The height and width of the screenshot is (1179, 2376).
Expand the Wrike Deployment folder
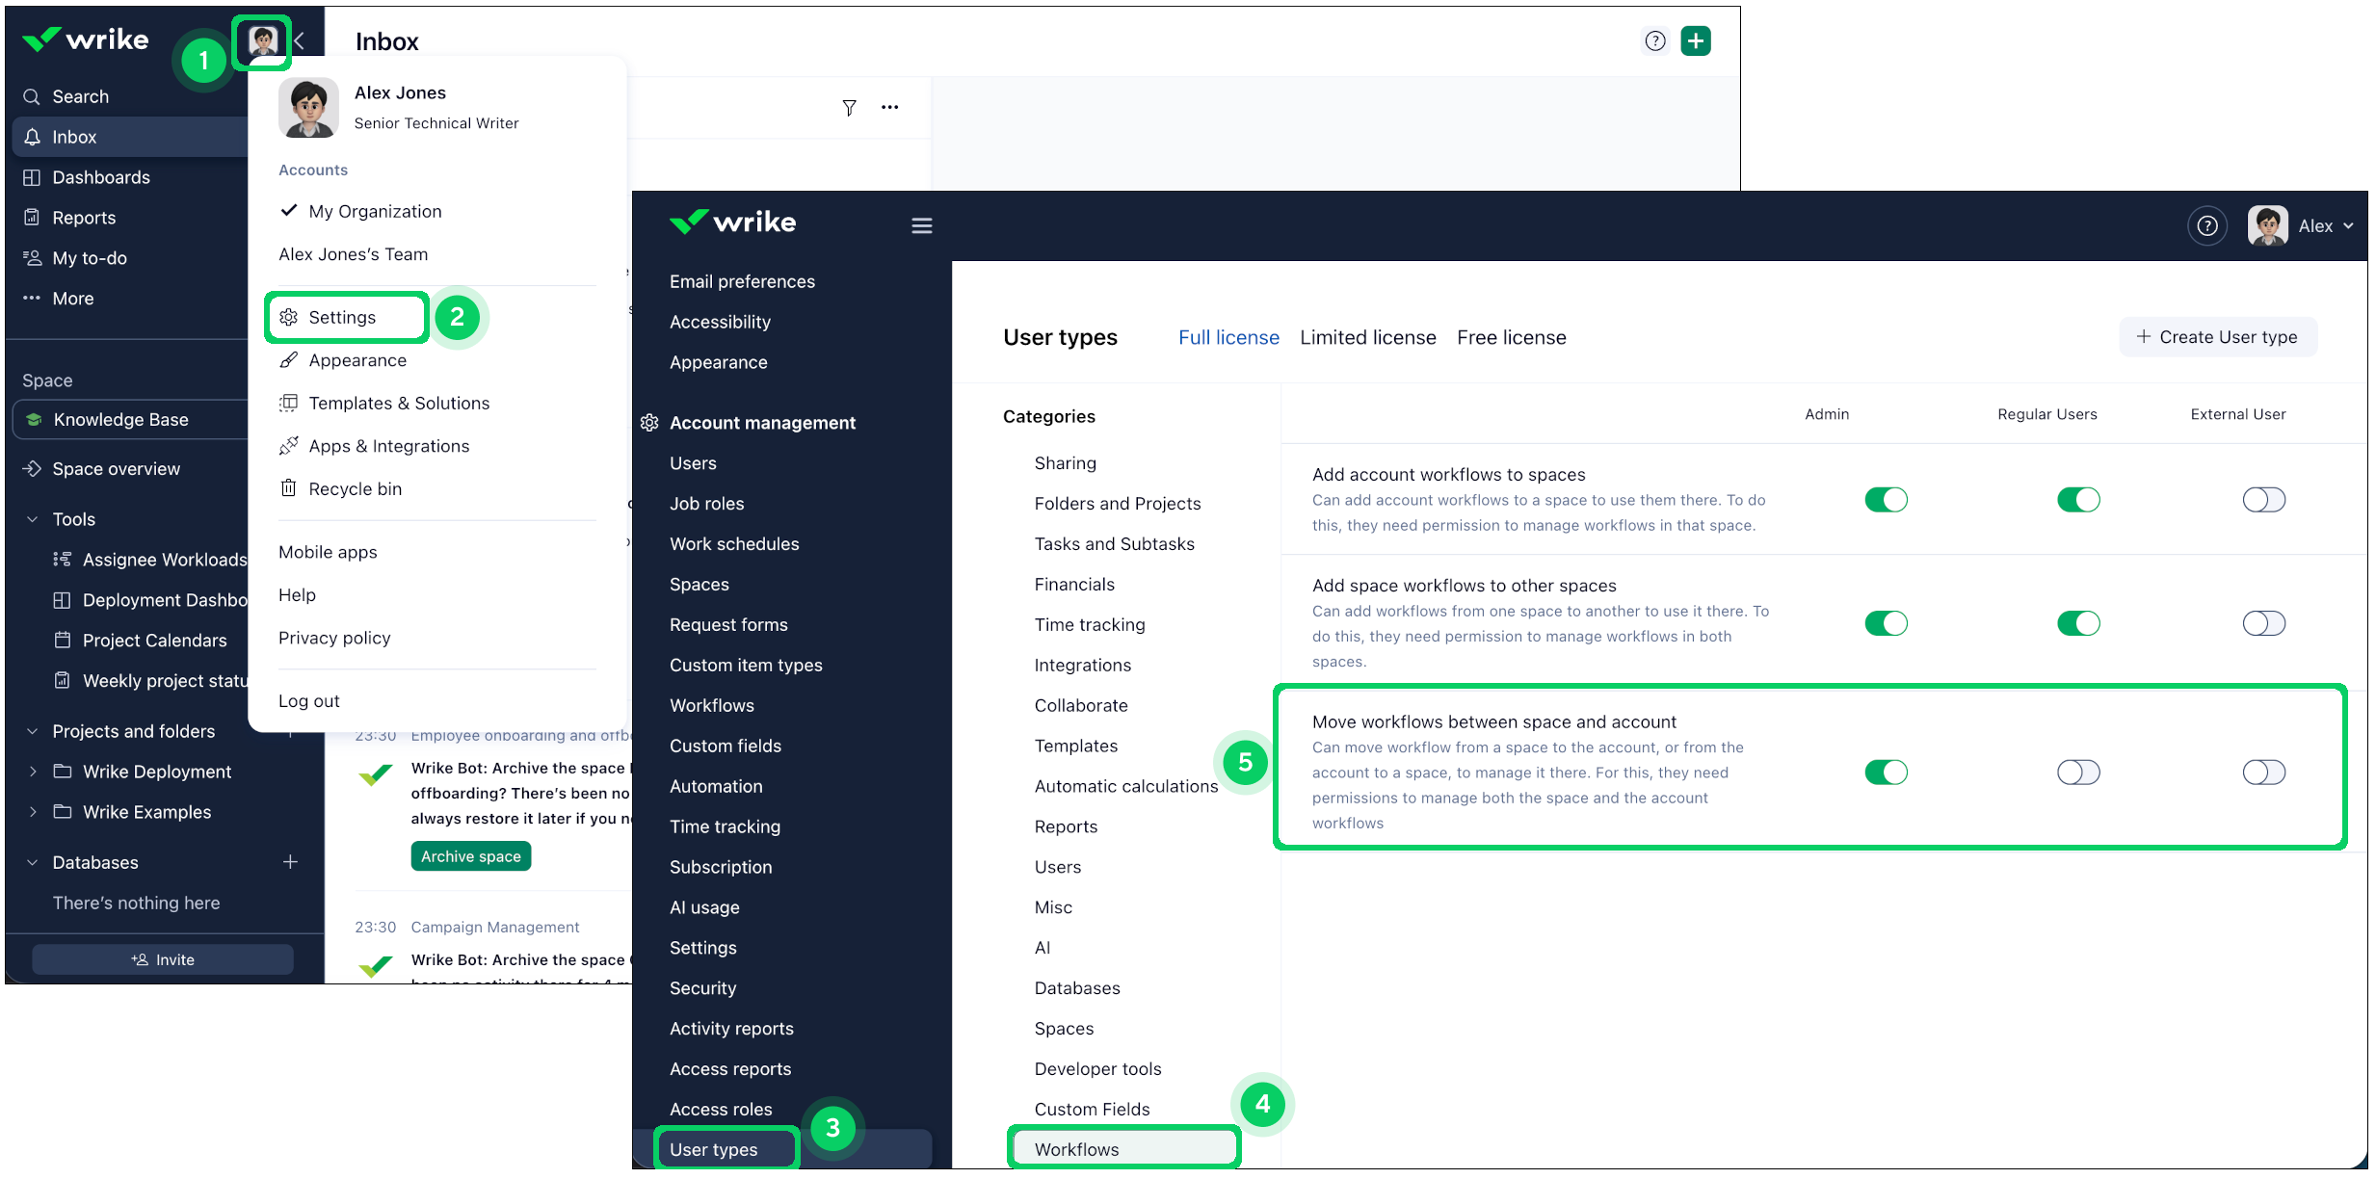click(33, 772)
